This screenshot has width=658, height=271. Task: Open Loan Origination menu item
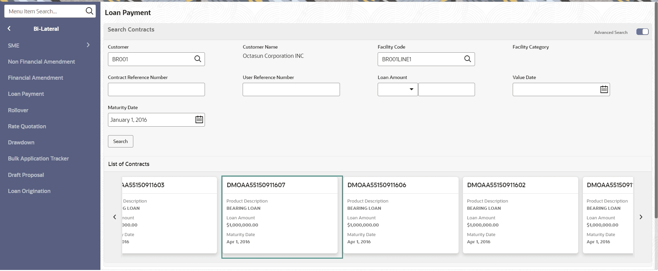29,191
